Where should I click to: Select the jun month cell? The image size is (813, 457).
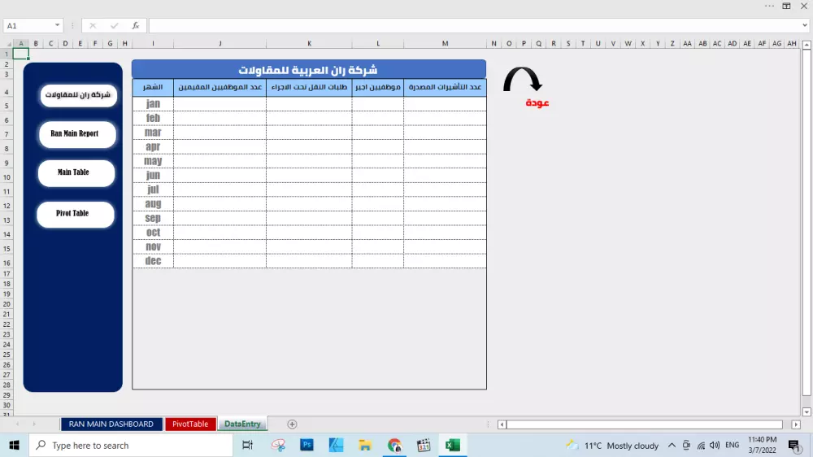click(x=153, y=176)
